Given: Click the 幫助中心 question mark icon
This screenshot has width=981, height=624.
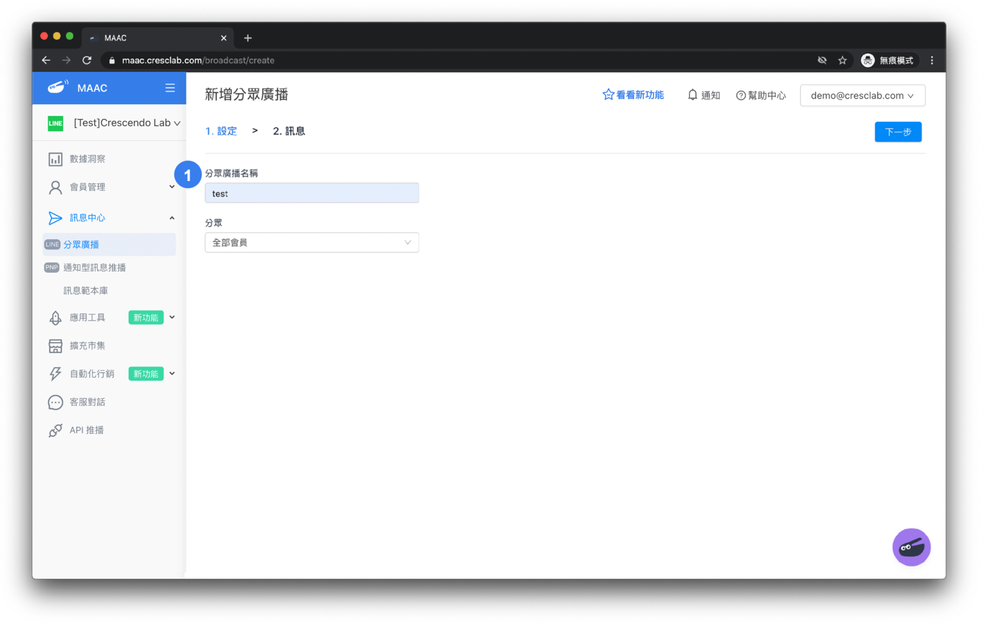Looking at the screenshot, I should pyautogui.click(x=741, y=96).
